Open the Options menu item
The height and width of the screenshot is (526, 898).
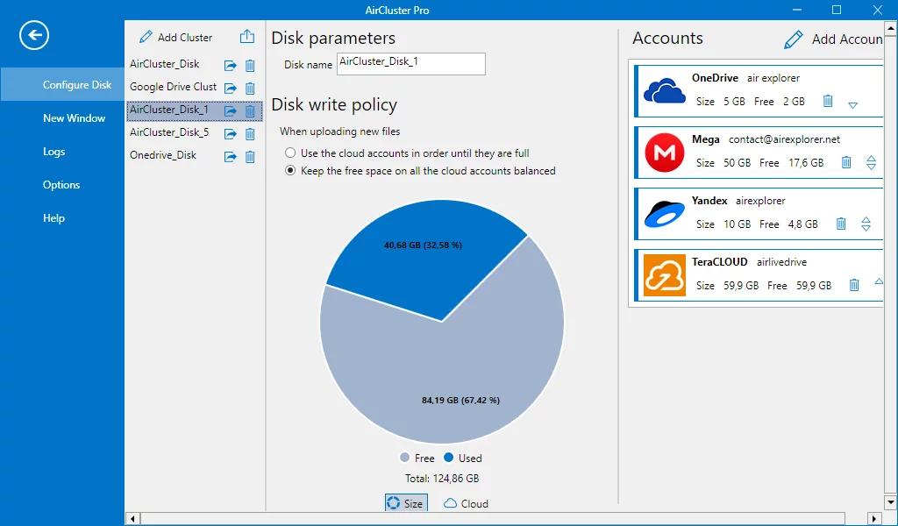[x=61, y=185]
